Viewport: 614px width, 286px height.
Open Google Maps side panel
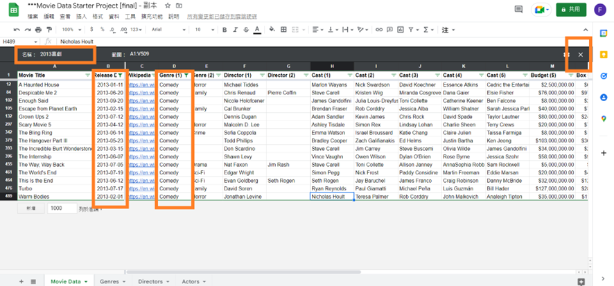pyautogui.click(x=604, y=118)
